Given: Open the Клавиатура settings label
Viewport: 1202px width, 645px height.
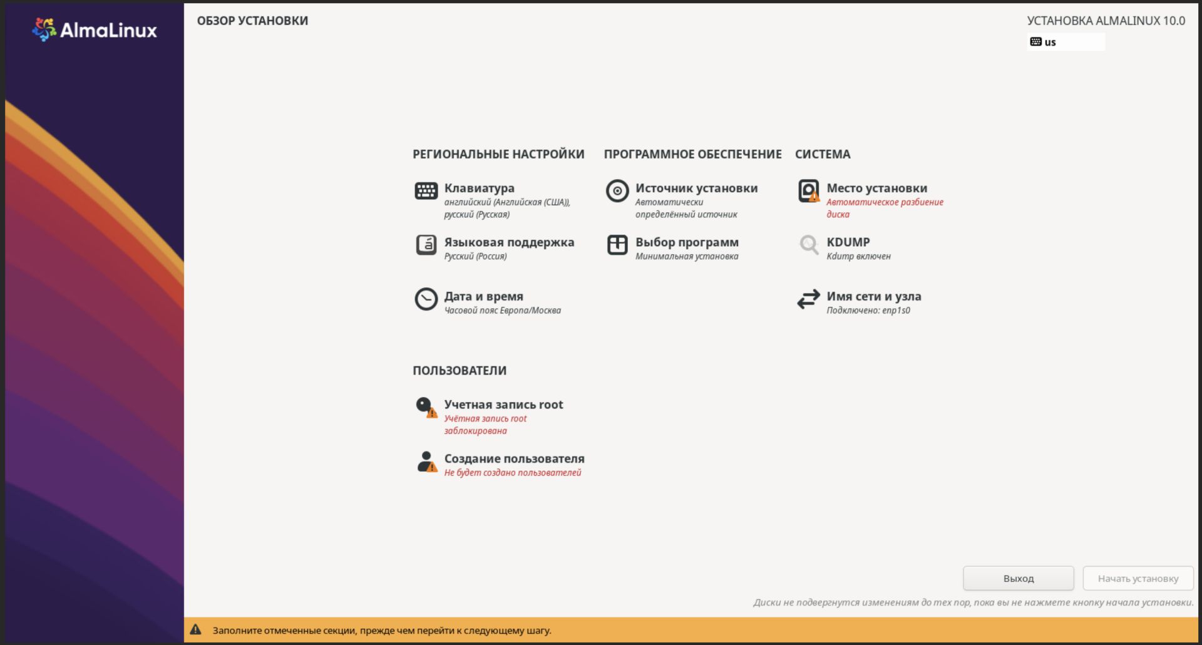Looking at the screenshot, I should pos(479,188).
